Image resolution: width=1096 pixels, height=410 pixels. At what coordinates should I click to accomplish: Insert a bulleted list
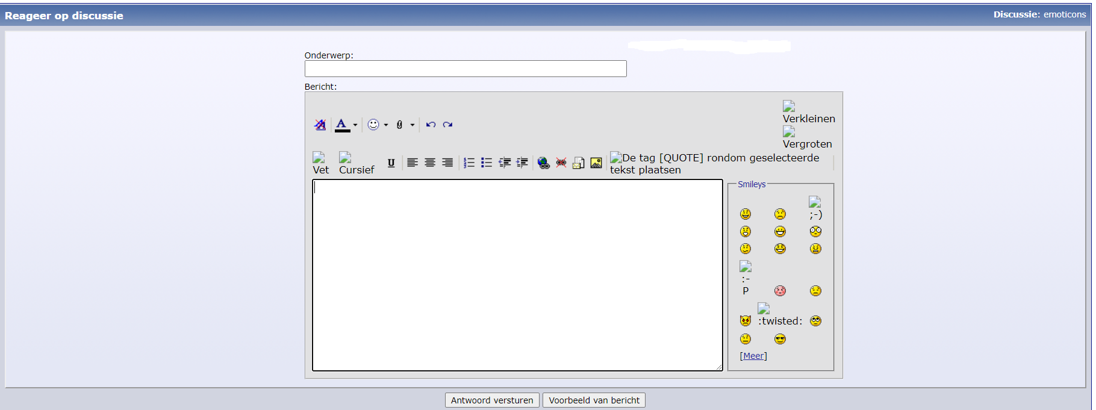coord(487,163)
